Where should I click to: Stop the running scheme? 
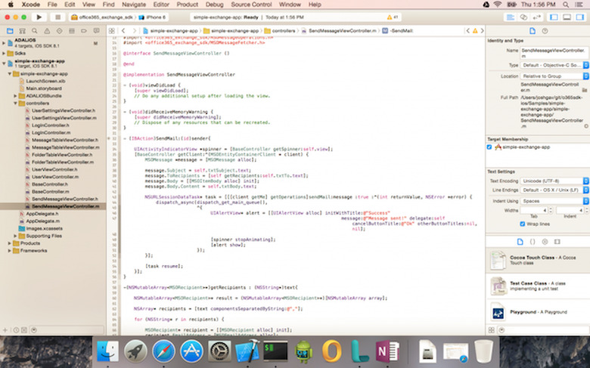pos(58,17)
